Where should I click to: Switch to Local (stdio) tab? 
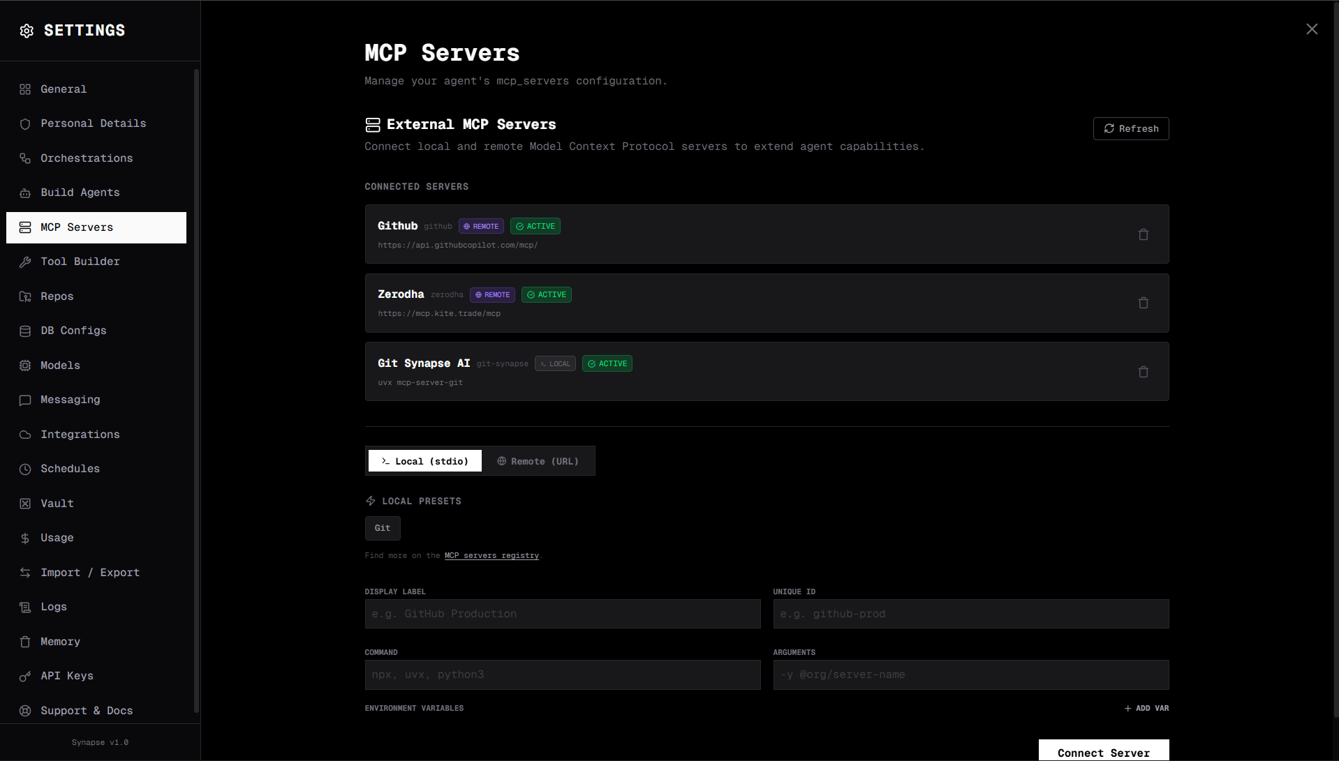pyautogui.click(x=424, y=461)
